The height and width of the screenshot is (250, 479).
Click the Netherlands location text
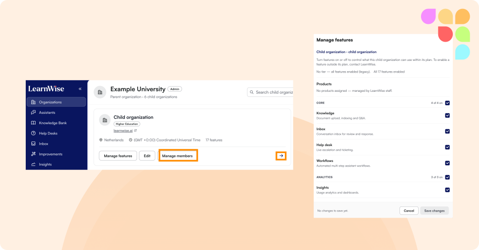(114, 140)
